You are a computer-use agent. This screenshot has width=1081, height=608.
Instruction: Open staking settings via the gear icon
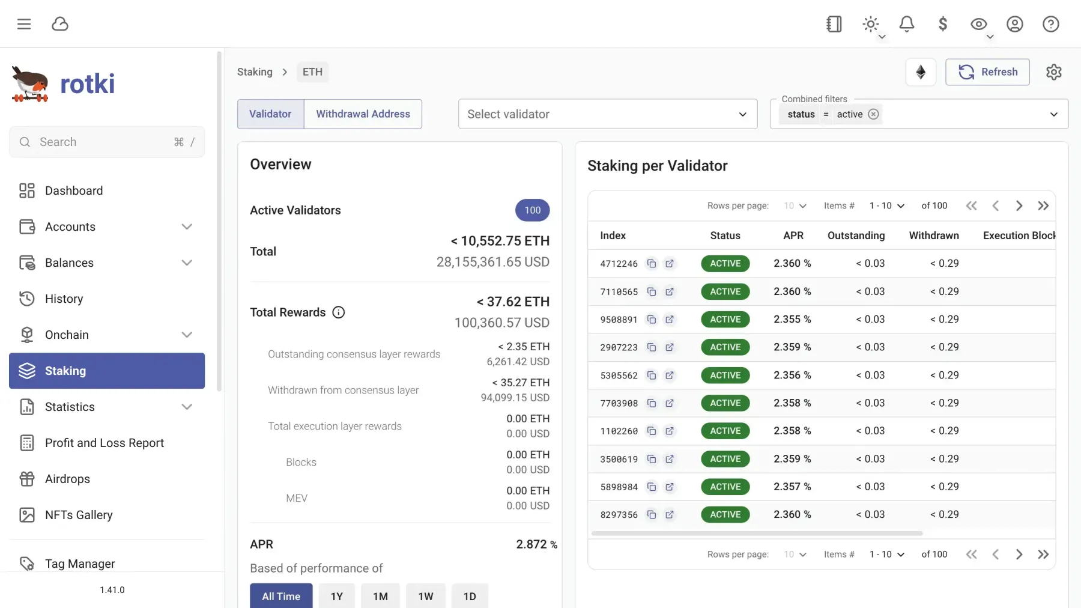tap(1055, 71)
